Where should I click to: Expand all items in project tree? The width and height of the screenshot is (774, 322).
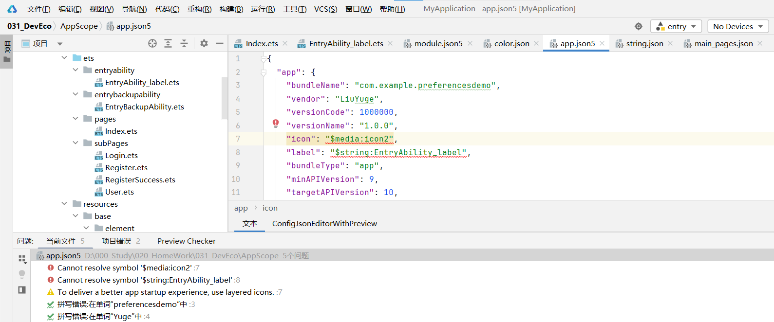click(168, 43)
